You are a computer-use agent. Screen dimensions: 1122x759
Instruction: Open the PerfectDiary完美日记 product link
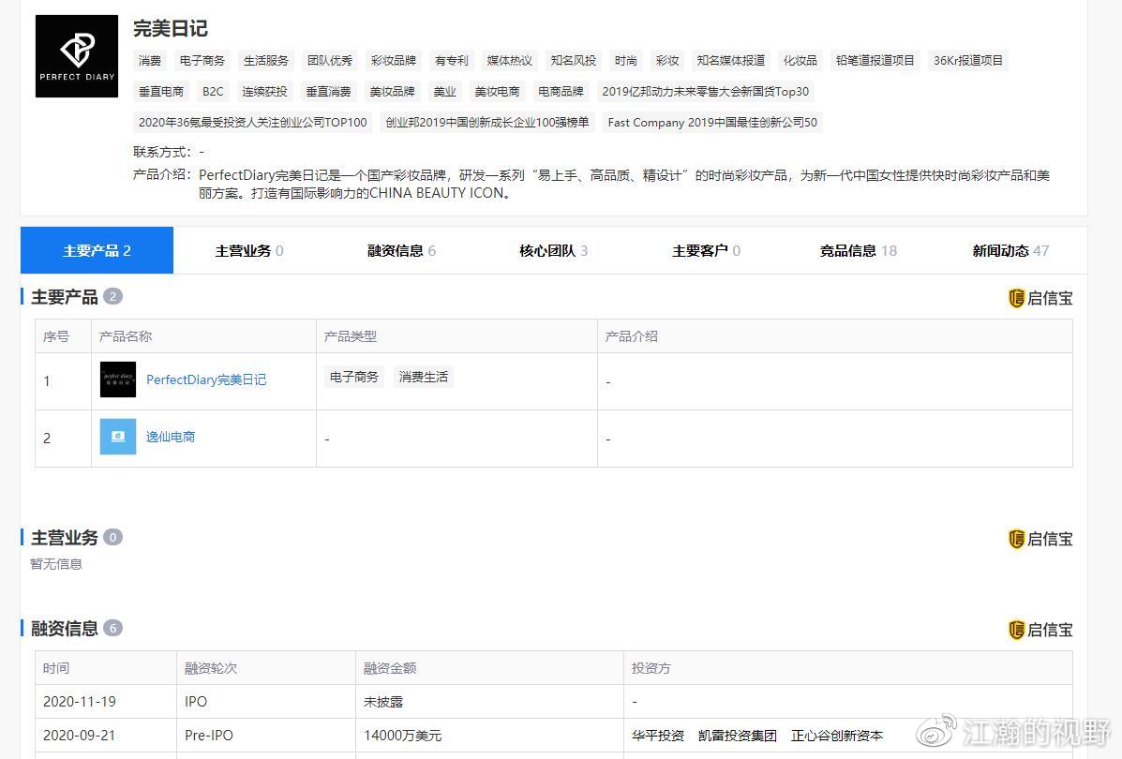(x=206, y=379)
